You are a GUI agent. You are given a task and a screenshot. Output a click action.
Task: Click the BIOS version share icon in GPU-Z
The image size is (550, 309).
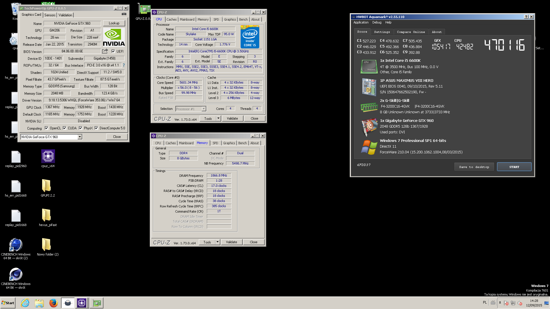[105, 51]
